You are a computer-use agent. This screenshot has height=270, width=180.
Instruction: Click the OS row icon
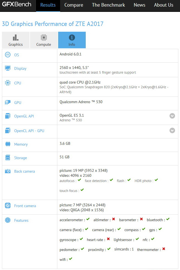pyautogui.click(x=8, y=55)
